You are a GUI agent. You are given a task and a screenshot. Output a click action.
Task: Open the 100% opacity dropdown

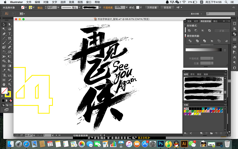coord(127,7)
